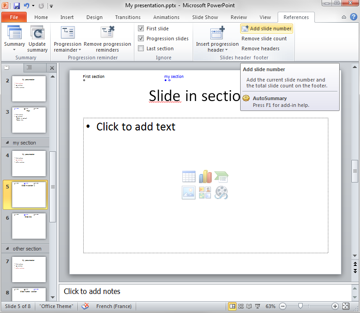Uncheck the First slide checkbox
This screenshot has width=360, height=313.
pos(141,28)
